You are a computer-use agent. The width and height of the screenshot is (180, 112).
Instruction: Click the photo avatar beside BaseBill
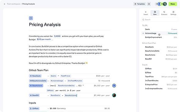[x=114, y=95]
